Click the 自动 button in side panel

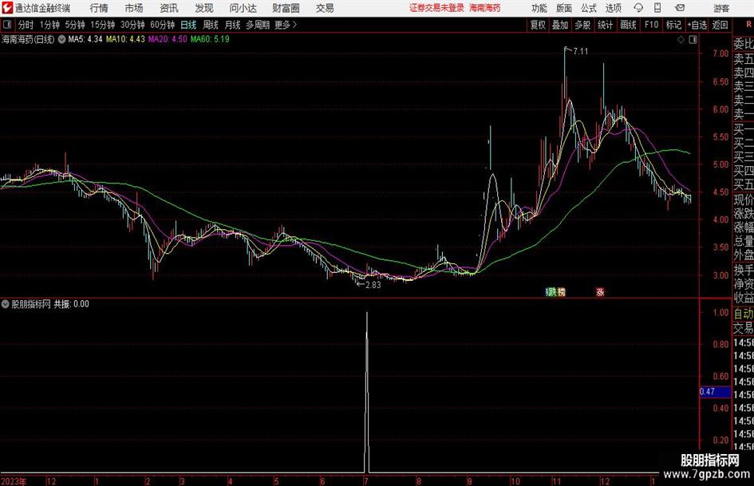click(743, 314)
